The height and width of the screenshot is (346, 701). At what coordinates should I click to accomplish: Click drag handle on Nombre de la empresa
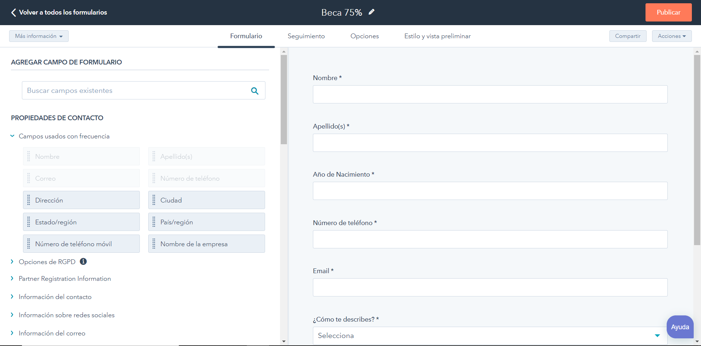tap(154, 244)
